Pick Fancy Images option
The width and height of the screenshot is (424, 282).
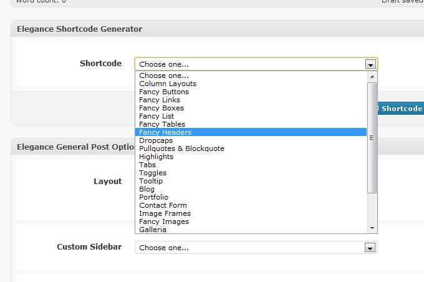coord(251,221)
